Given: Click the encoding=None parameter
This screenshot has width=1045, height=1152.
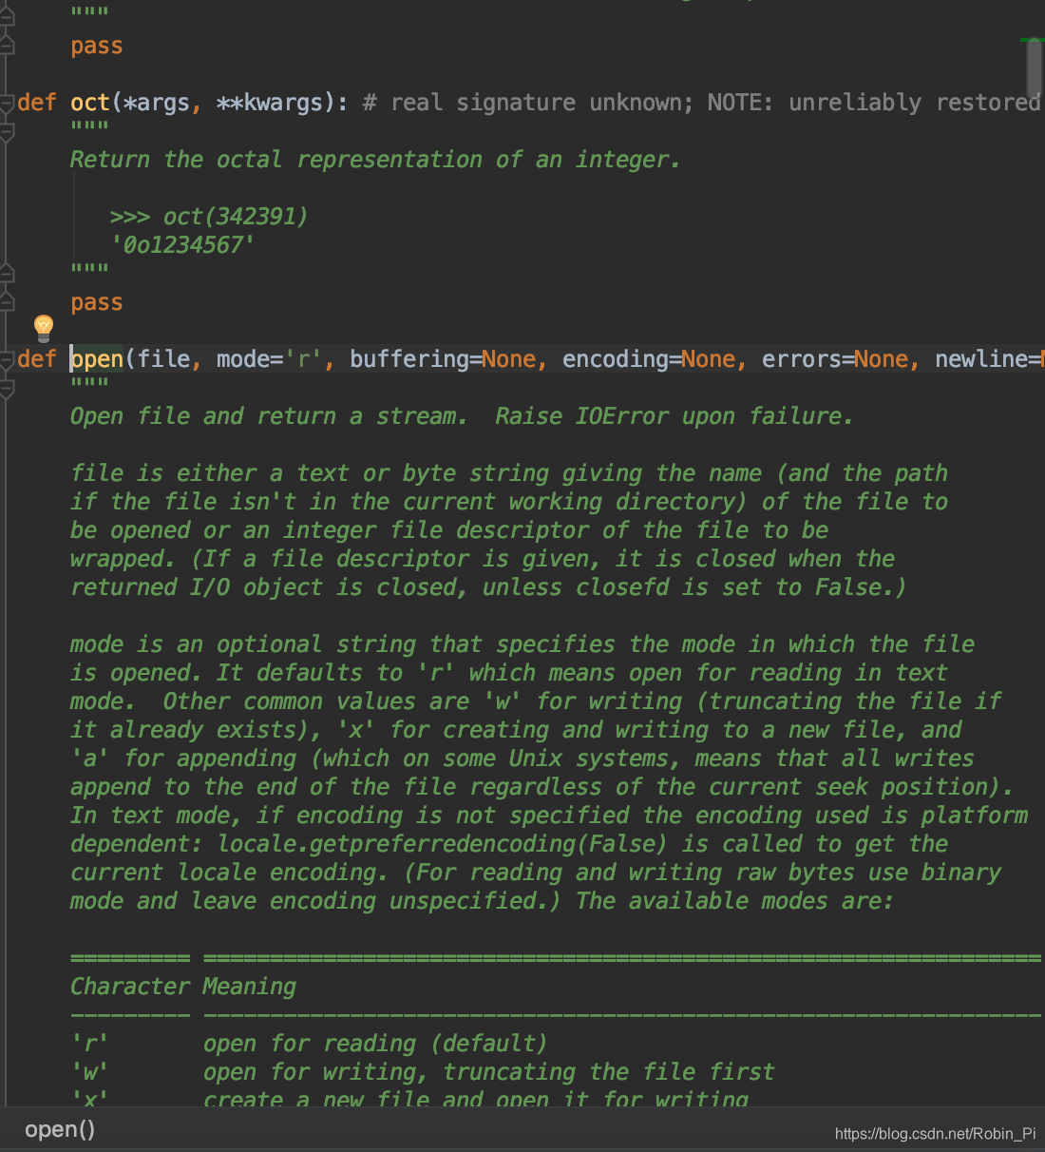Looking at the screenshot, I should pos(649,359).
